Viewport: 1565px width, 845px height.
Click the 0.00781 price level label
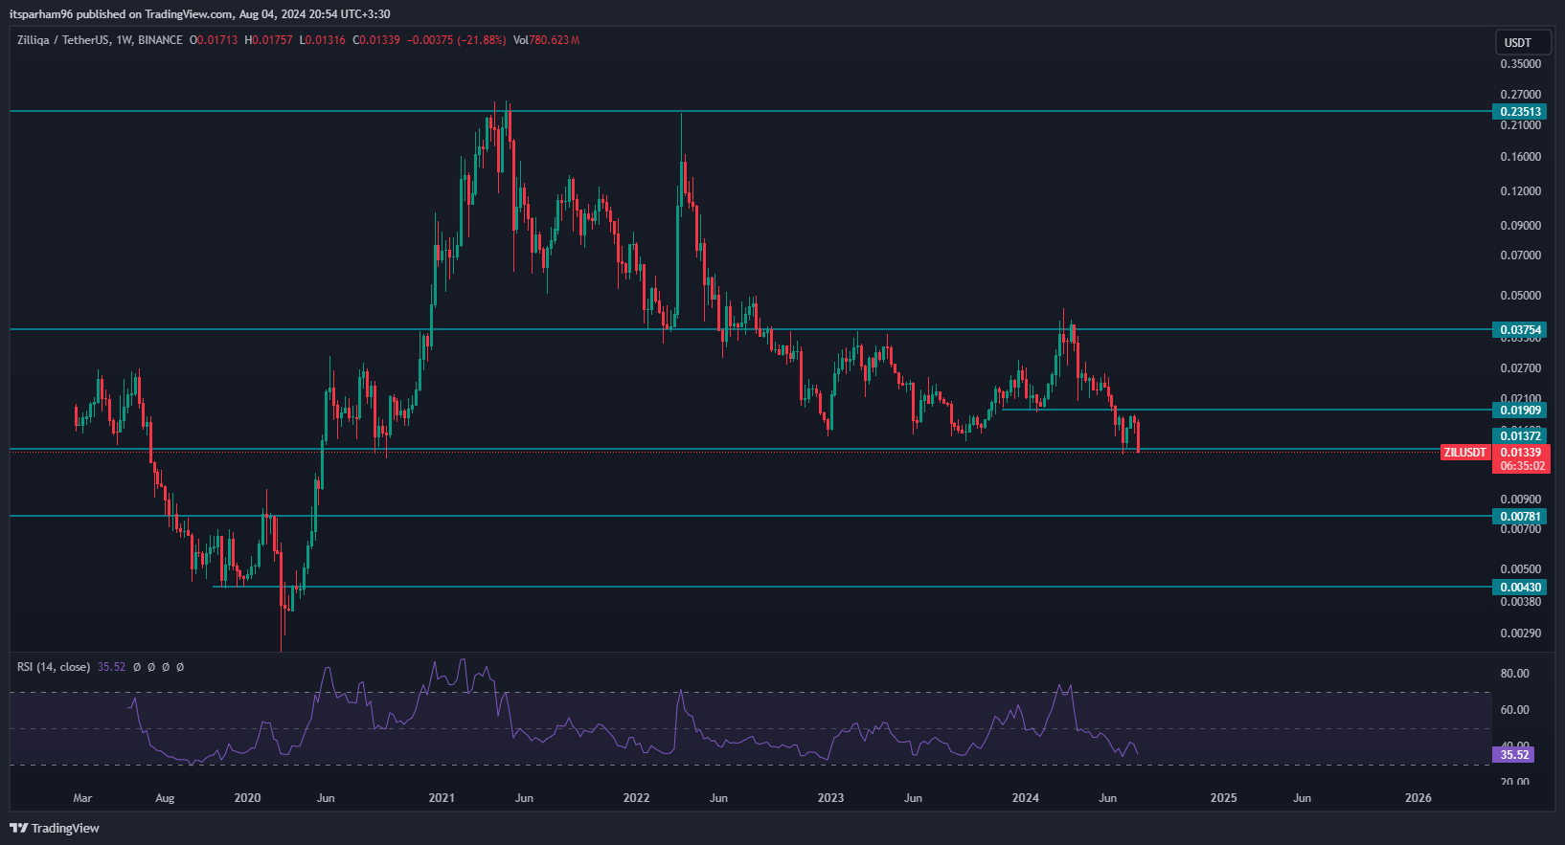click(1521, 517)
